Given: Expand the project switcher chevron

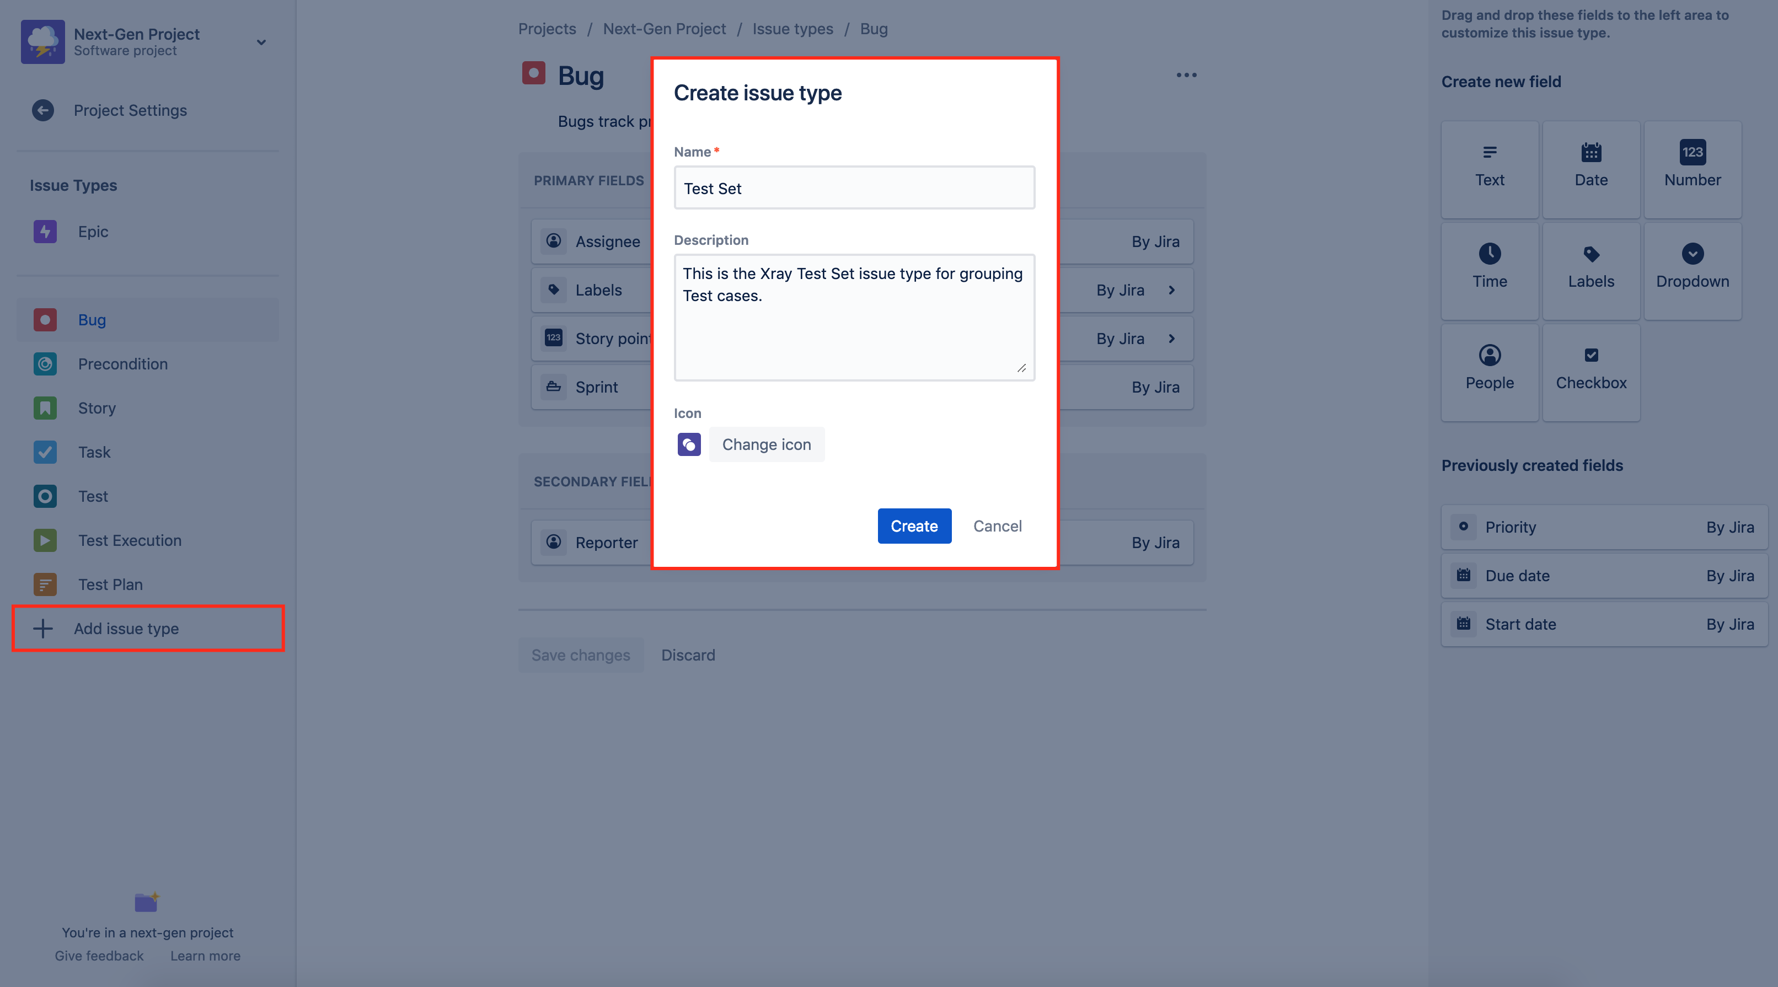Looking at the screenshot, I should 261,42.
